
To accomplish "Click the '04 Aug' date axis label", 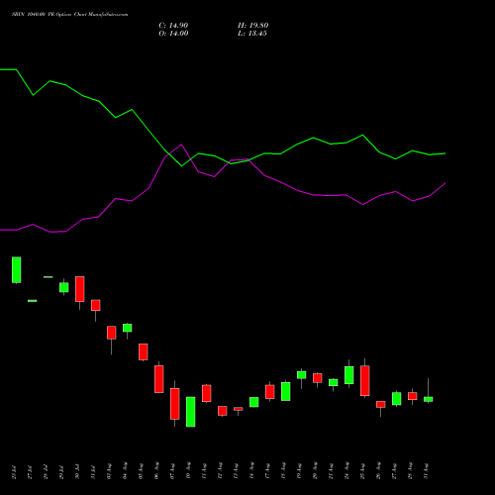I will (x=125, y=471).
